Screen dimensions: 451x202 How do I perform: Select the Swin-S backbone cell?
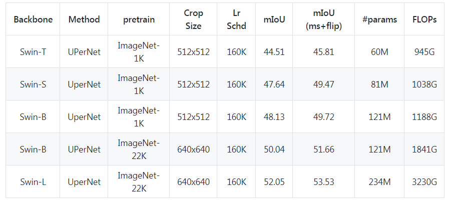(34, 84)
